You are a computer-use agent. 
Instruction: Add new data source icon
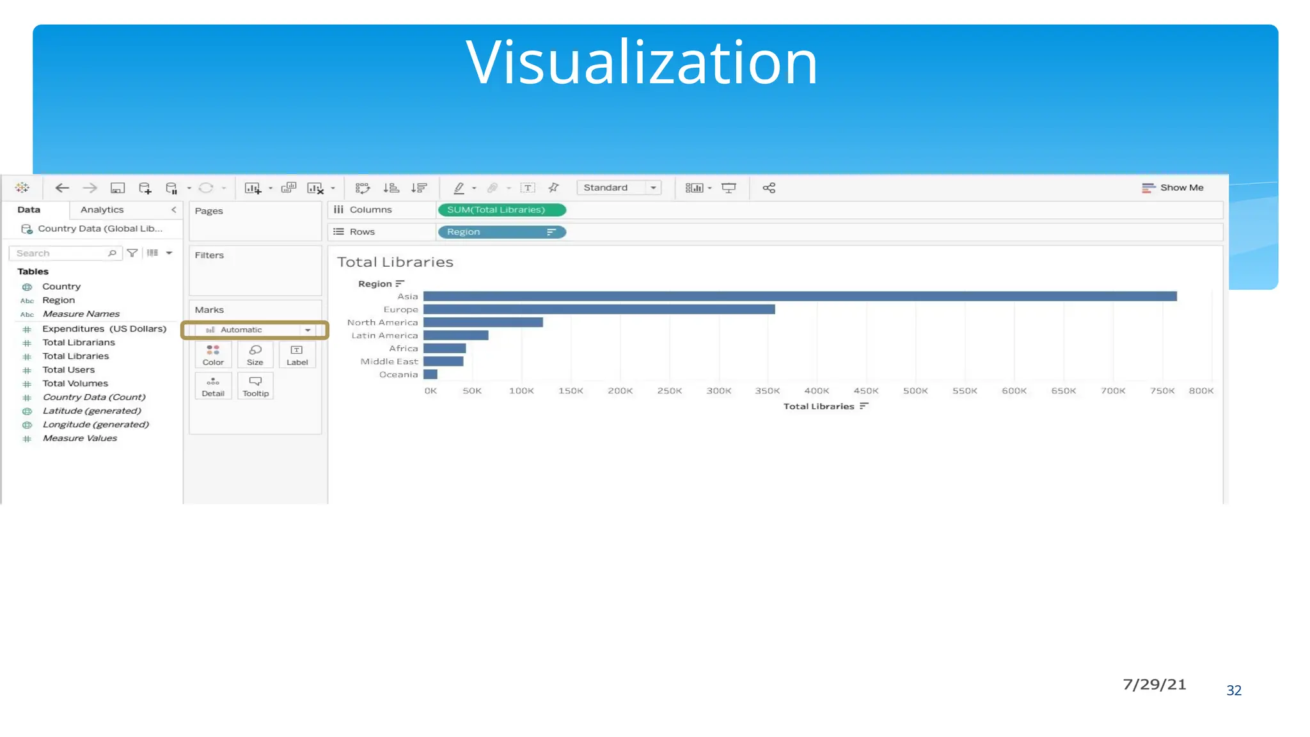coord(145,187)
